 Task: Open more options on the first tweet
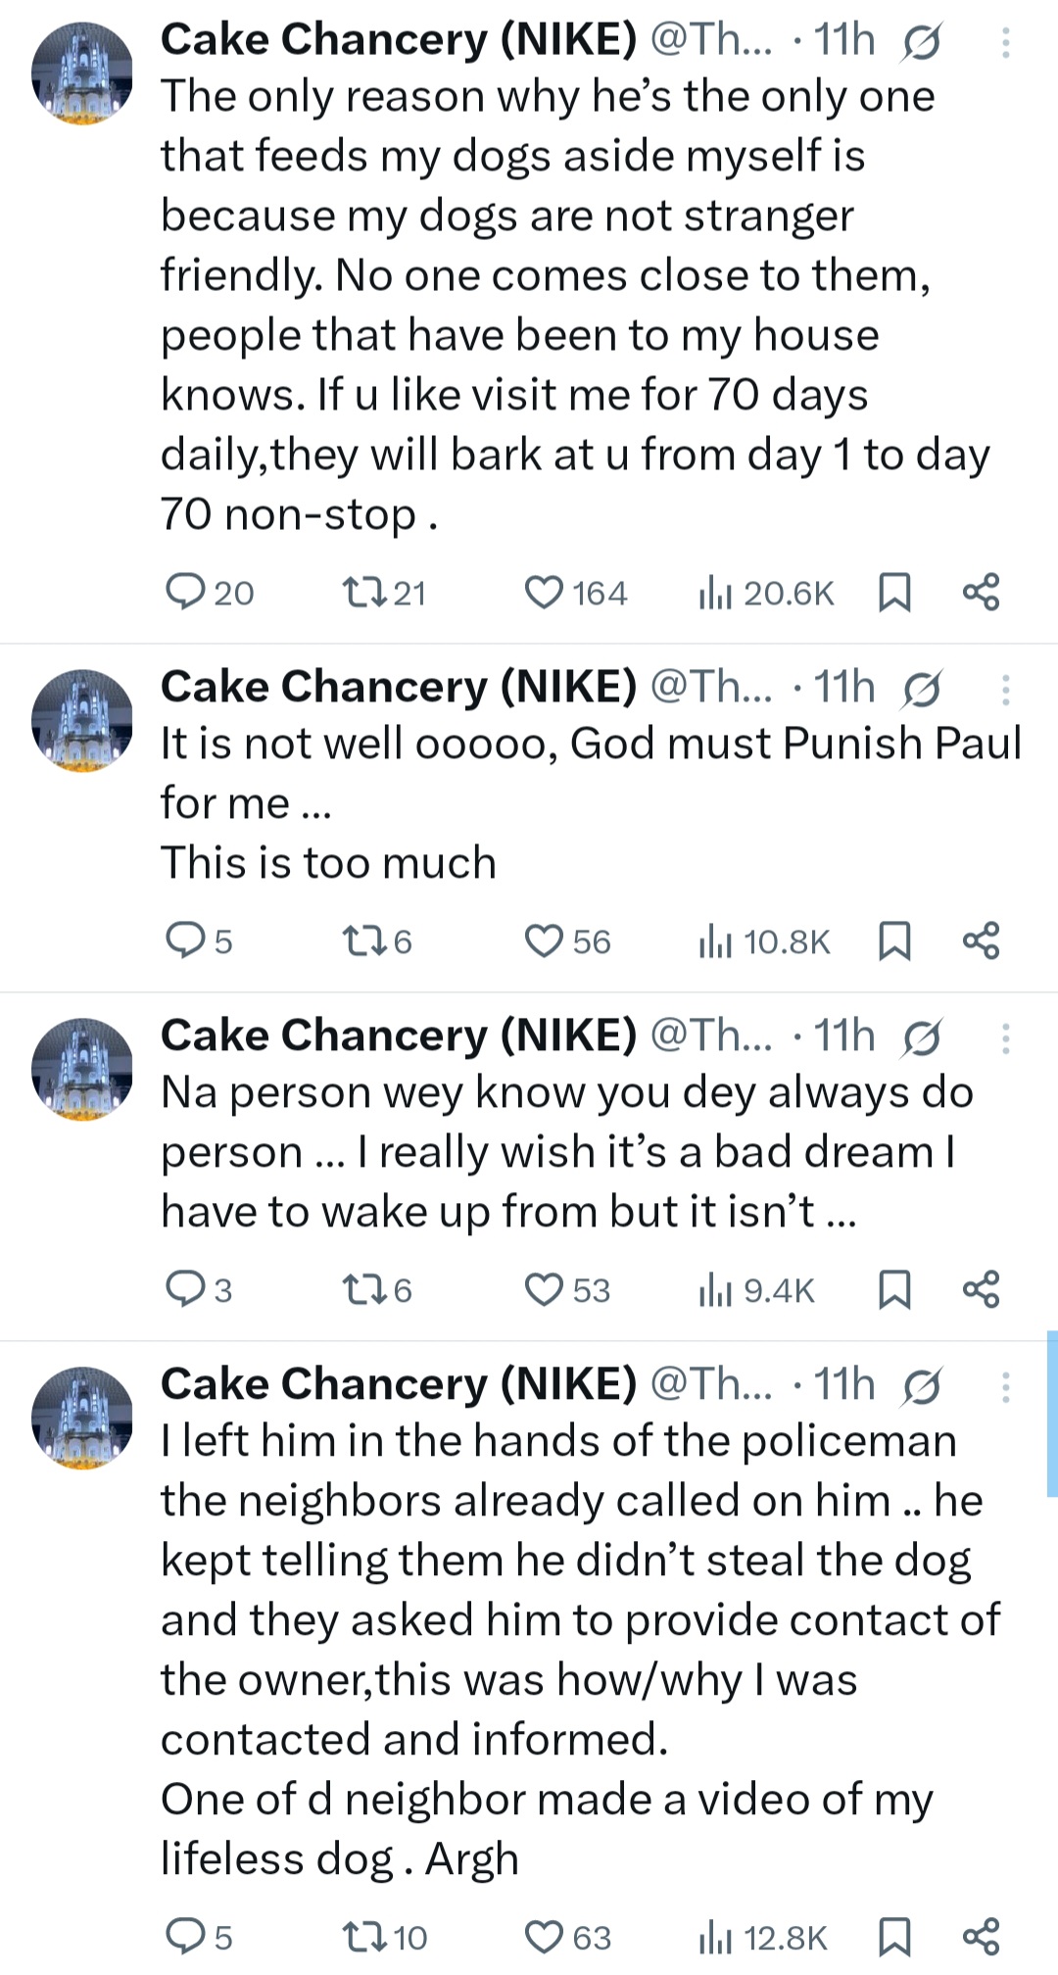1006,42
